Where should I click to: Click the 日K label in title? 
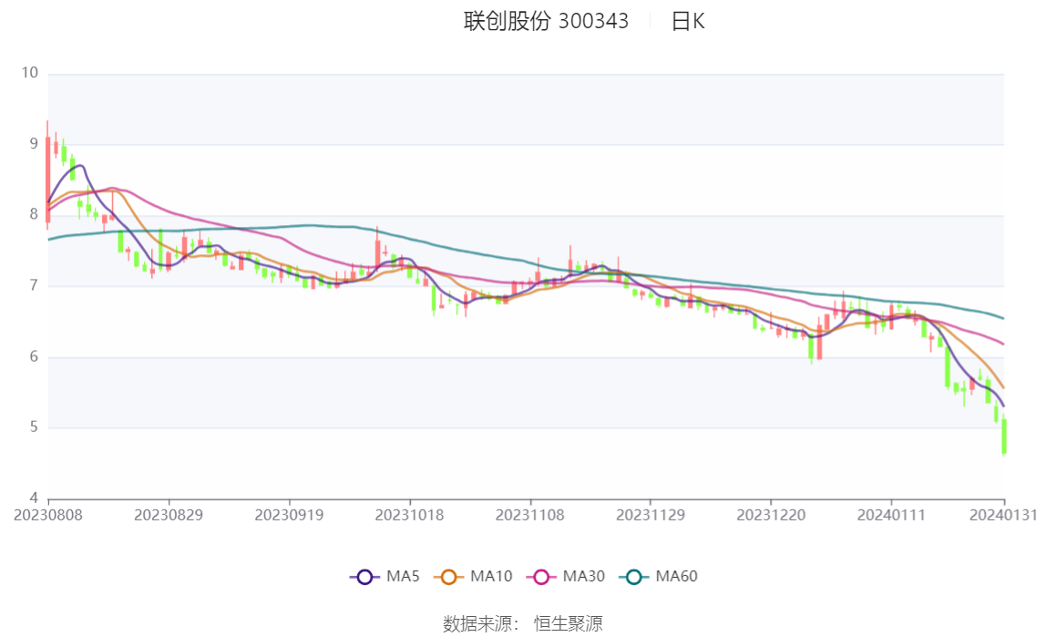(x=688, y=21)
